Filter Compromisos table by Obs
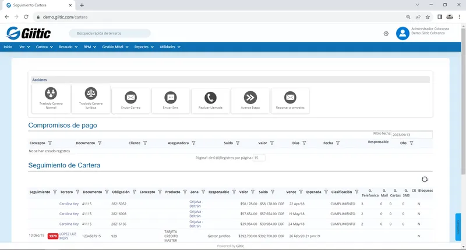This screenshot has width=466, height=250. (x=411, y=143)
